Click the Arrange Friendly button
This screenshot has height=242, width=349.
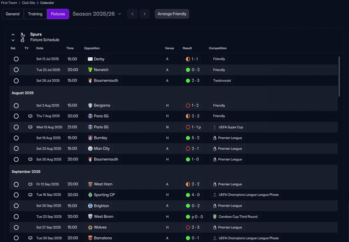coord(172,14)
